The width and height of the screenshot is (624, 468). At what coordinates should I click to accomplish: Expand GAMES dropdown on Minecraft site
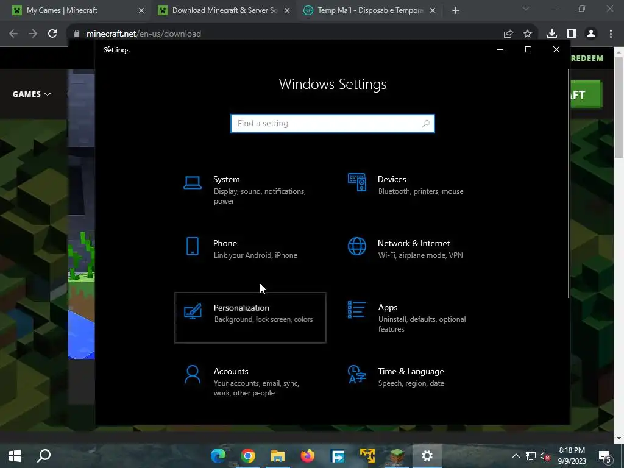32,94
